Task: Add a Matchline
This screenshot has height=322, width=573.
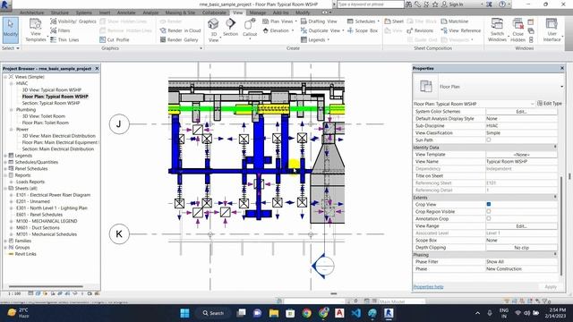Action: pos(454,21)
